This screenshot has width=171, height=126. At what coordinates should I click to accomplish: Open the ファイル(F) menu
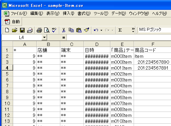click(19, 13)
